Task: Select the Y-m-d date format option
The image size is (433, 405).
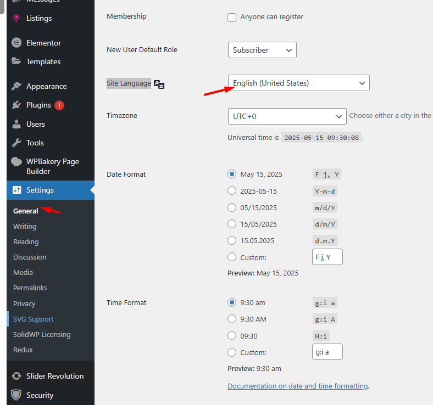Action: click(232, 191)
